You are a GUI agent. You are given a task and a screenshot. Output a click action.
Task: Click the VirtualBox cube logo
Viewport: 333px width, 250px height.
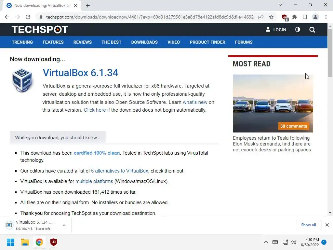point(22,80)
